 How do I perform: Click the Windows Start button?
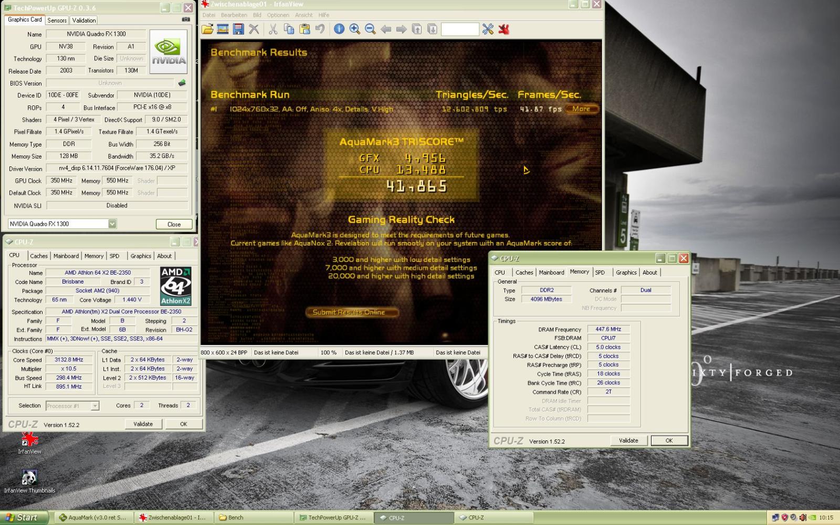click(24, 518)
